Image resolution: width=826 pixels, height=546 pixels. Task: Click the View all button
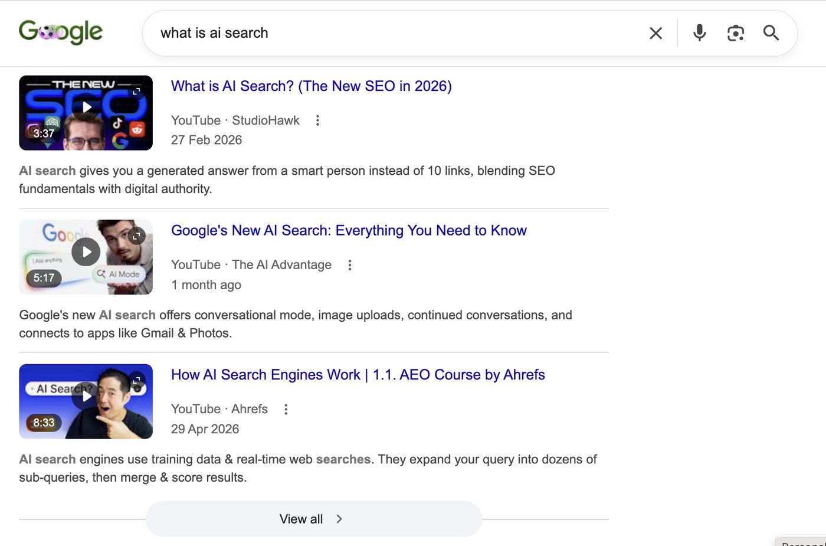(x=314, y=519)
